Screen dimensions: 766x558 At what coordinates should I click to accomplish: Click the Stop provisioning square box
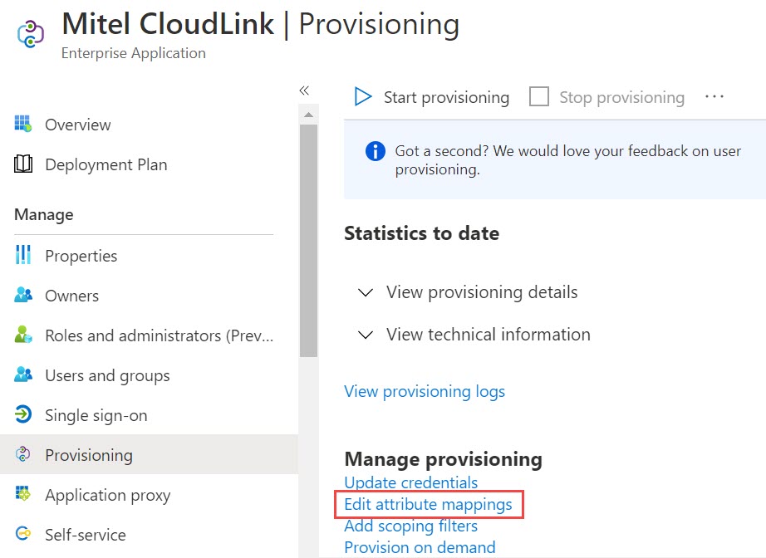[539, 96]
